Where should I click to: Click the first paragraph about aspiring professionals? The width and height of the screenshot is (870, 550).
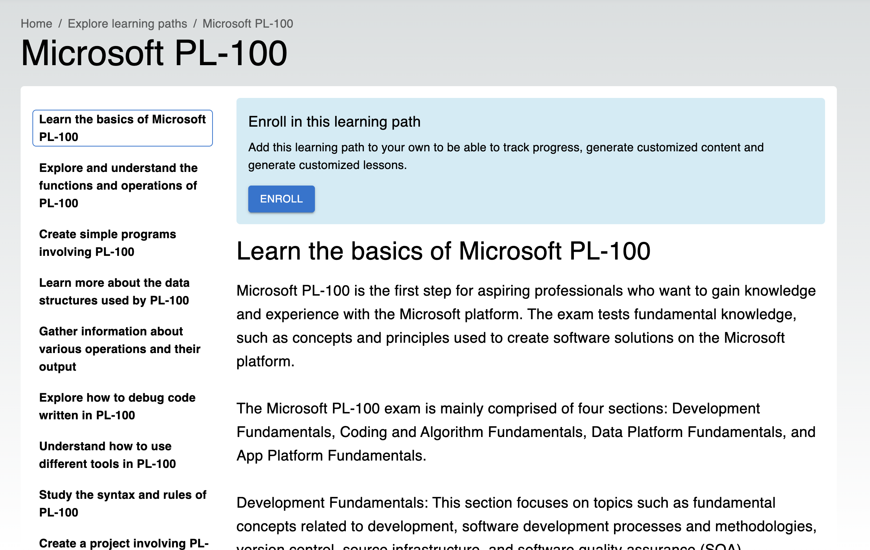[526, 326]
